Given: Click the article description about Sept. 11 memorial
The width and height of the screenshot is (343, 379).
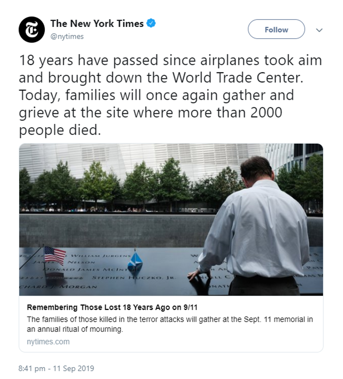Looking at the screenshot, I should [x=170, y=324].
